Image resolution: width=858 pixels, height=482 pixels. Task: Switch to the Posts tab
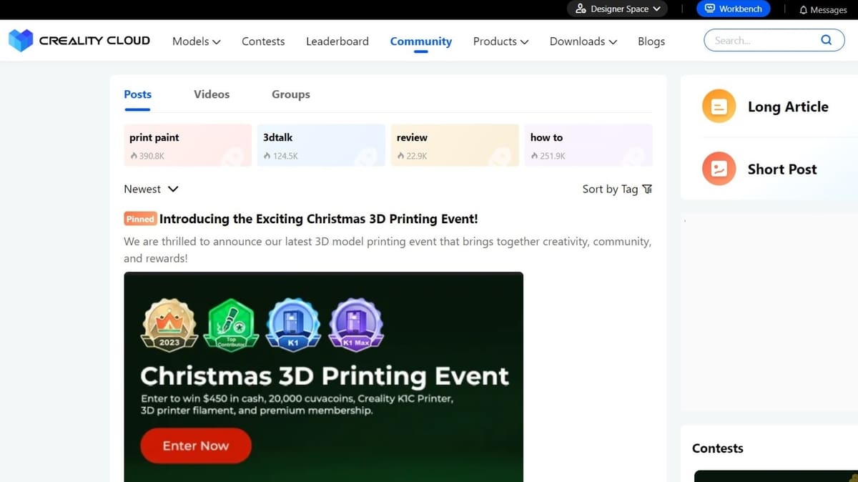(137, 94)
